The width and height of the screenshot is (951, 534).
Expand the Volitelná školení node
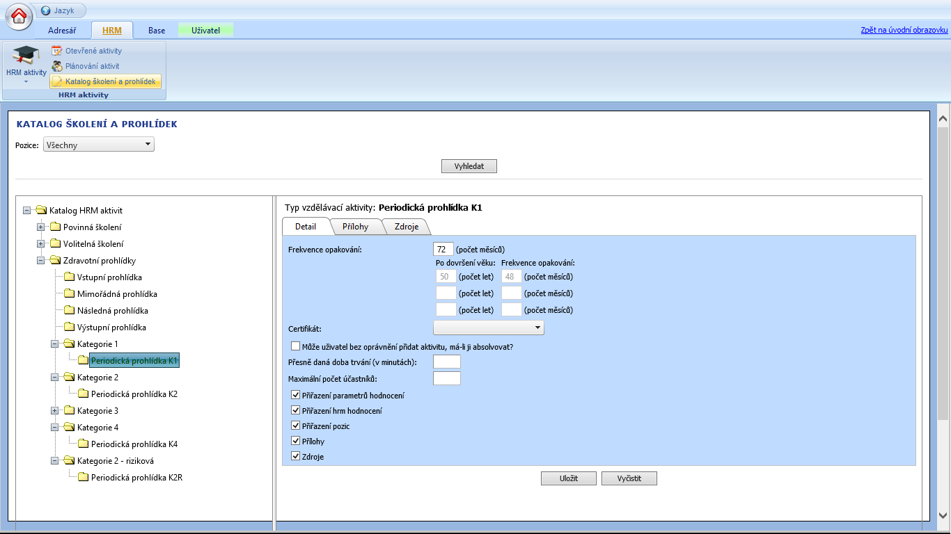[40, 244]
